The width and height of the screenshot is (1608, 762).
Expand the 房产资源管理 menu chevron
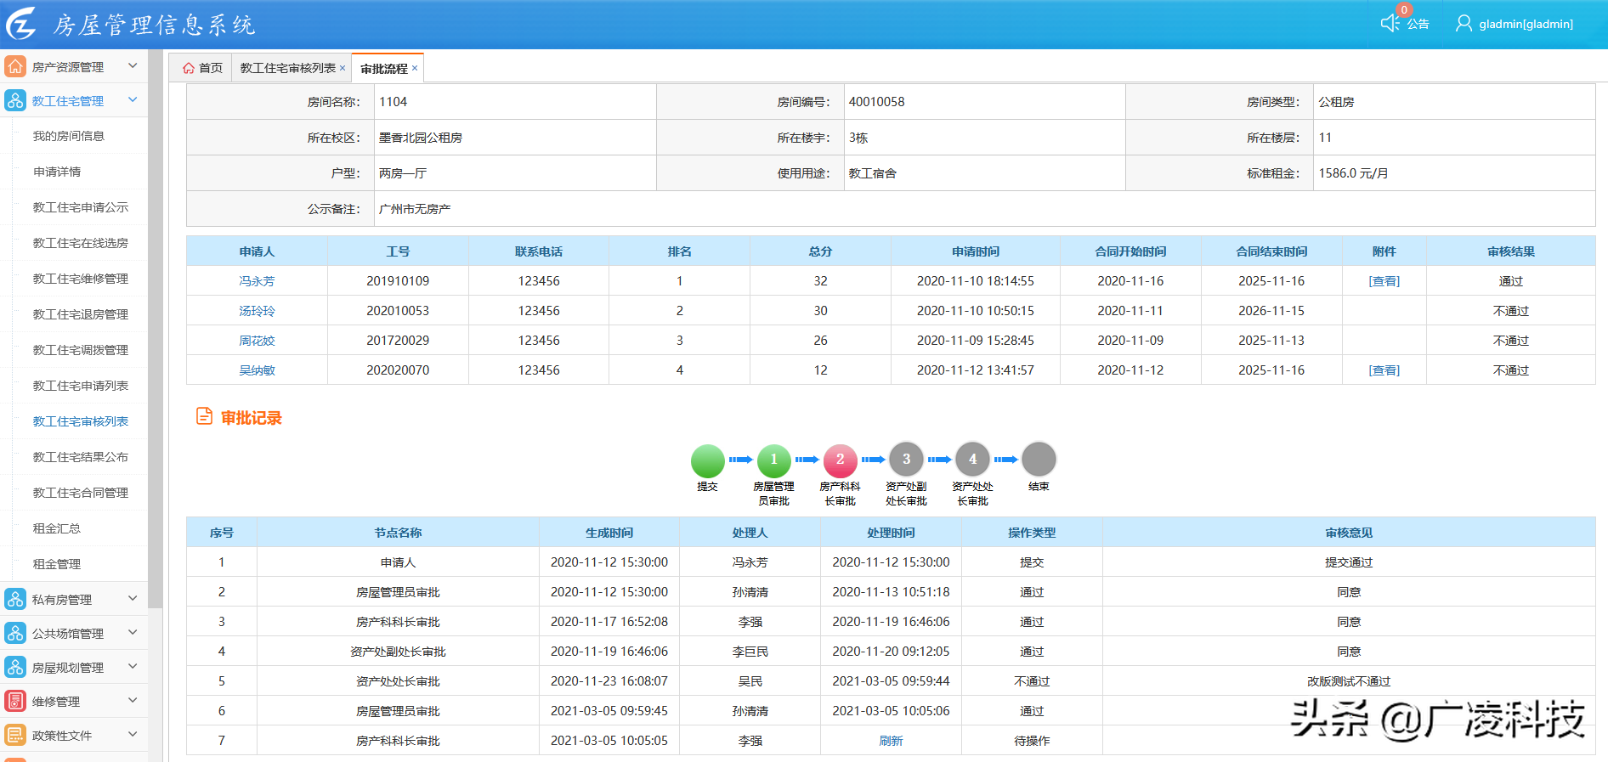coord(133,65)
